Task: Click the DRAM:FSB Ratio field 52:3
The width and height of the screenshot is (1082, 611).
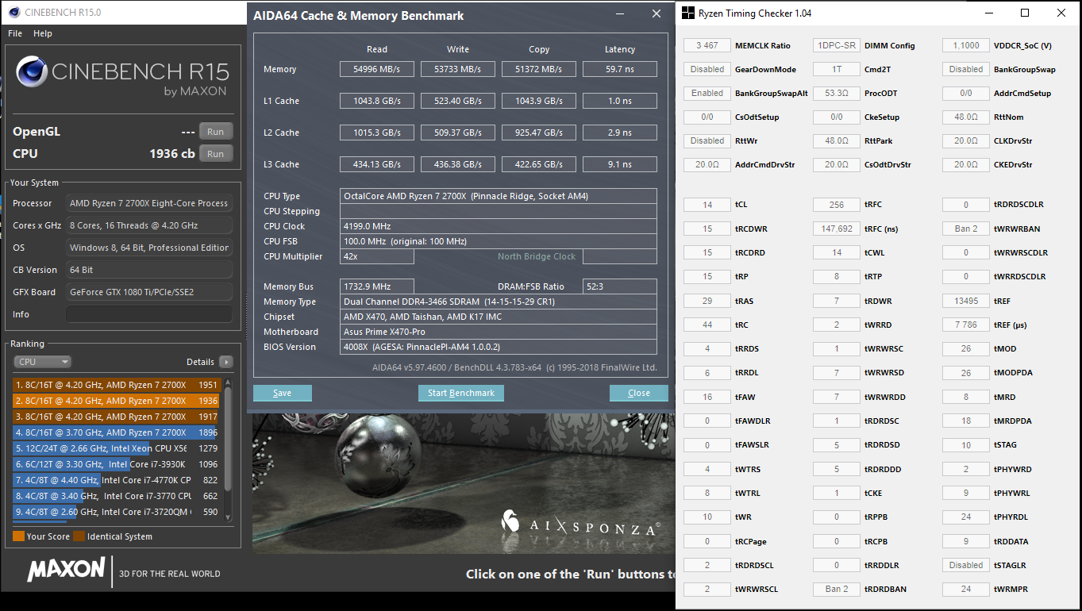Action: [620, 286]
